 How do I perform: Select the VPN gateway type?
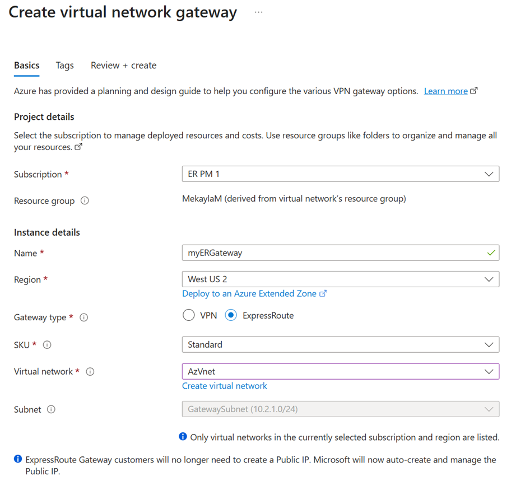[189, 315]
